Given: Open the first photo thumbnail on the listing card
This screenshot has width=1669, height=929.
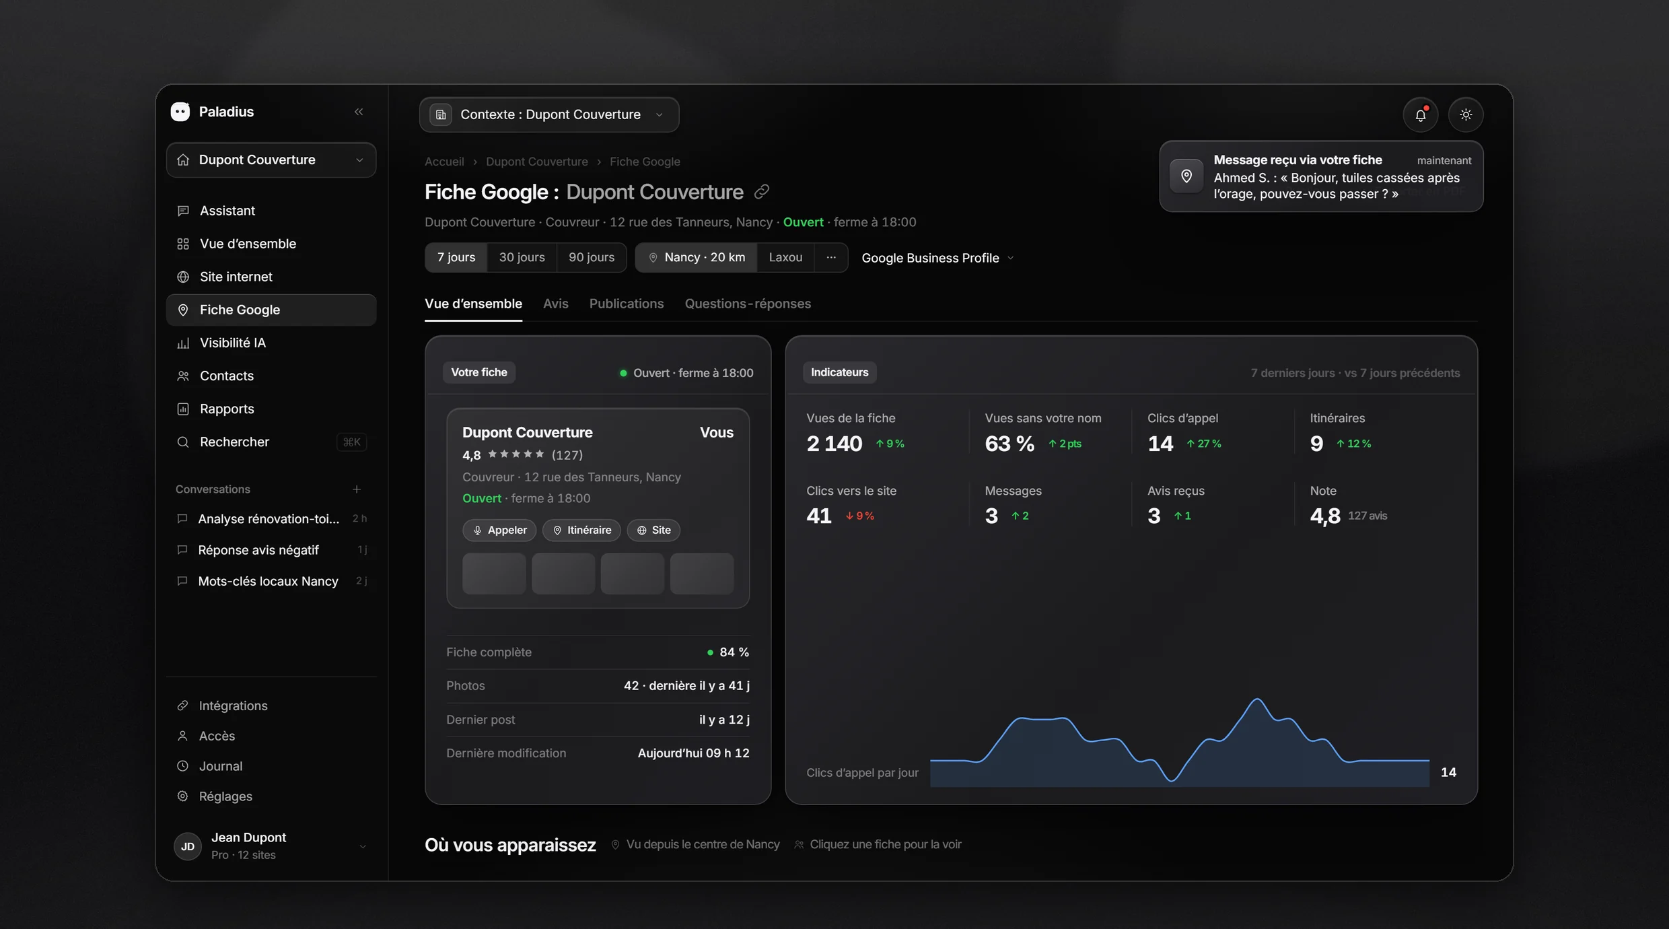Looking at the screenshot, I should [494, 574].
